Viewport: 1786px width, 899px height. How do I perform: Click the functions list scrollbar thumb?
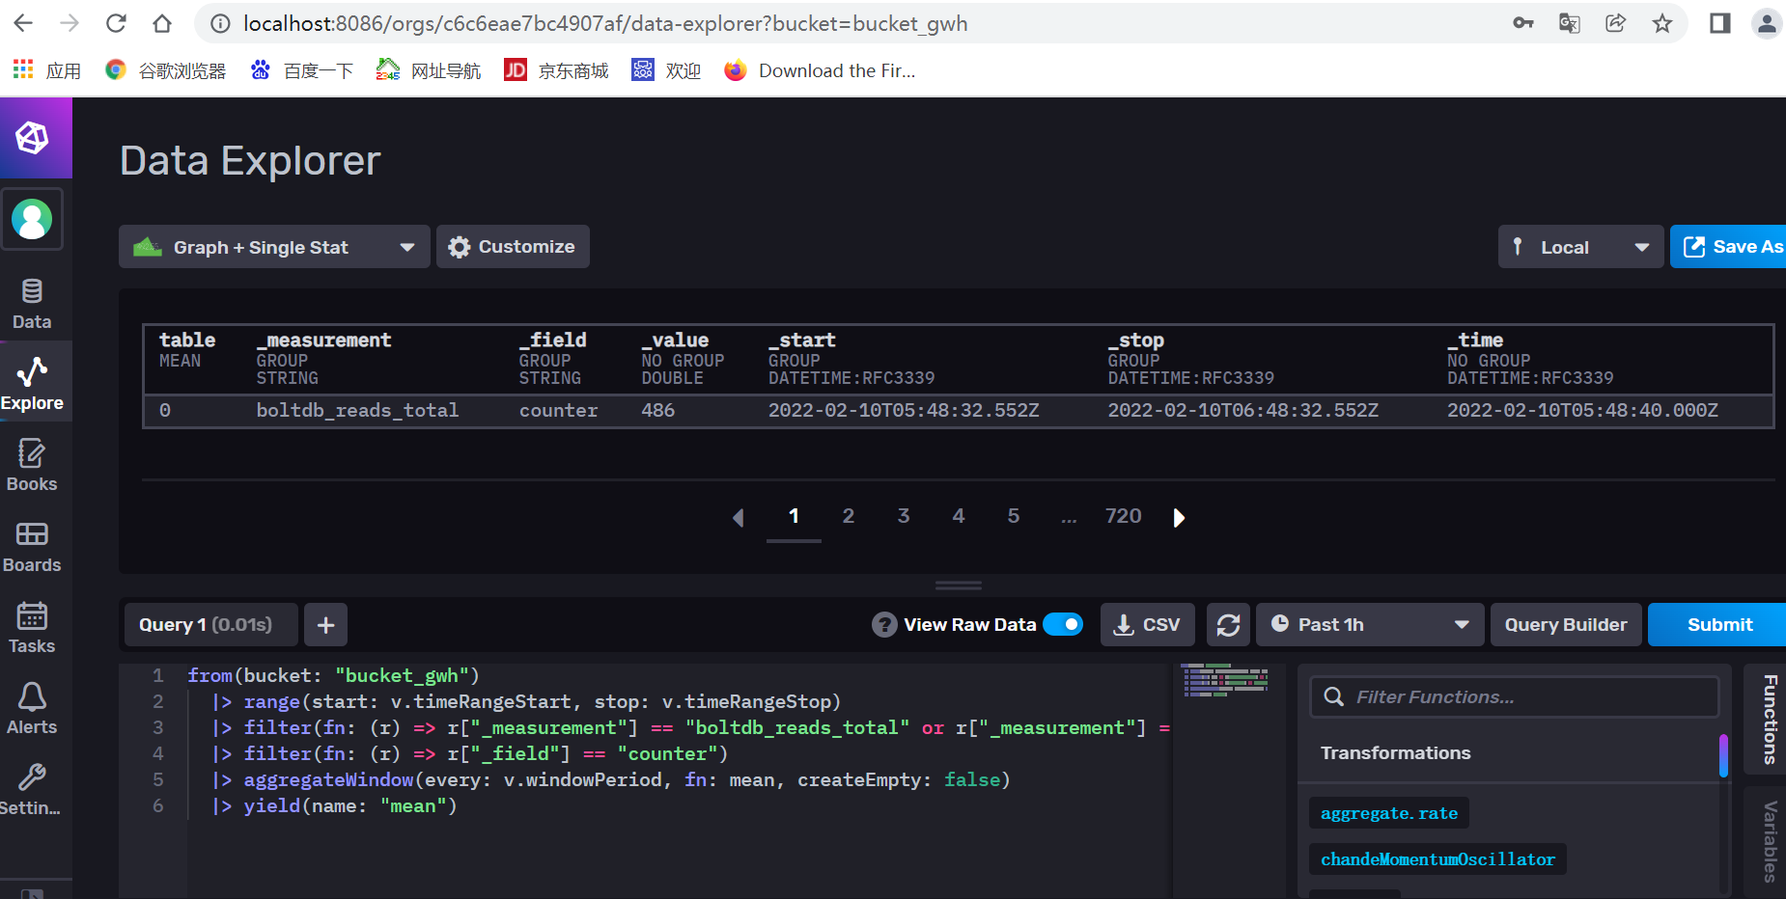(1723, 756)
